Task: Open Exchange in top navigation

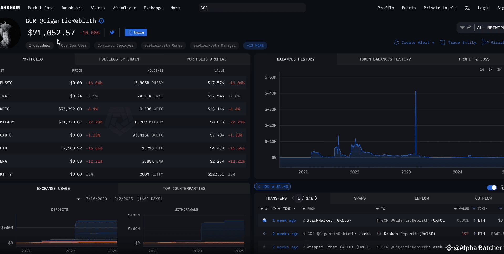Action: pyautogui.click(x=153, y=8)
